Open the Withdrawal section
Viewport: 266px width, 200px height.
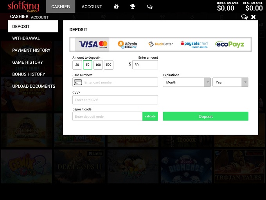[26, 38]
